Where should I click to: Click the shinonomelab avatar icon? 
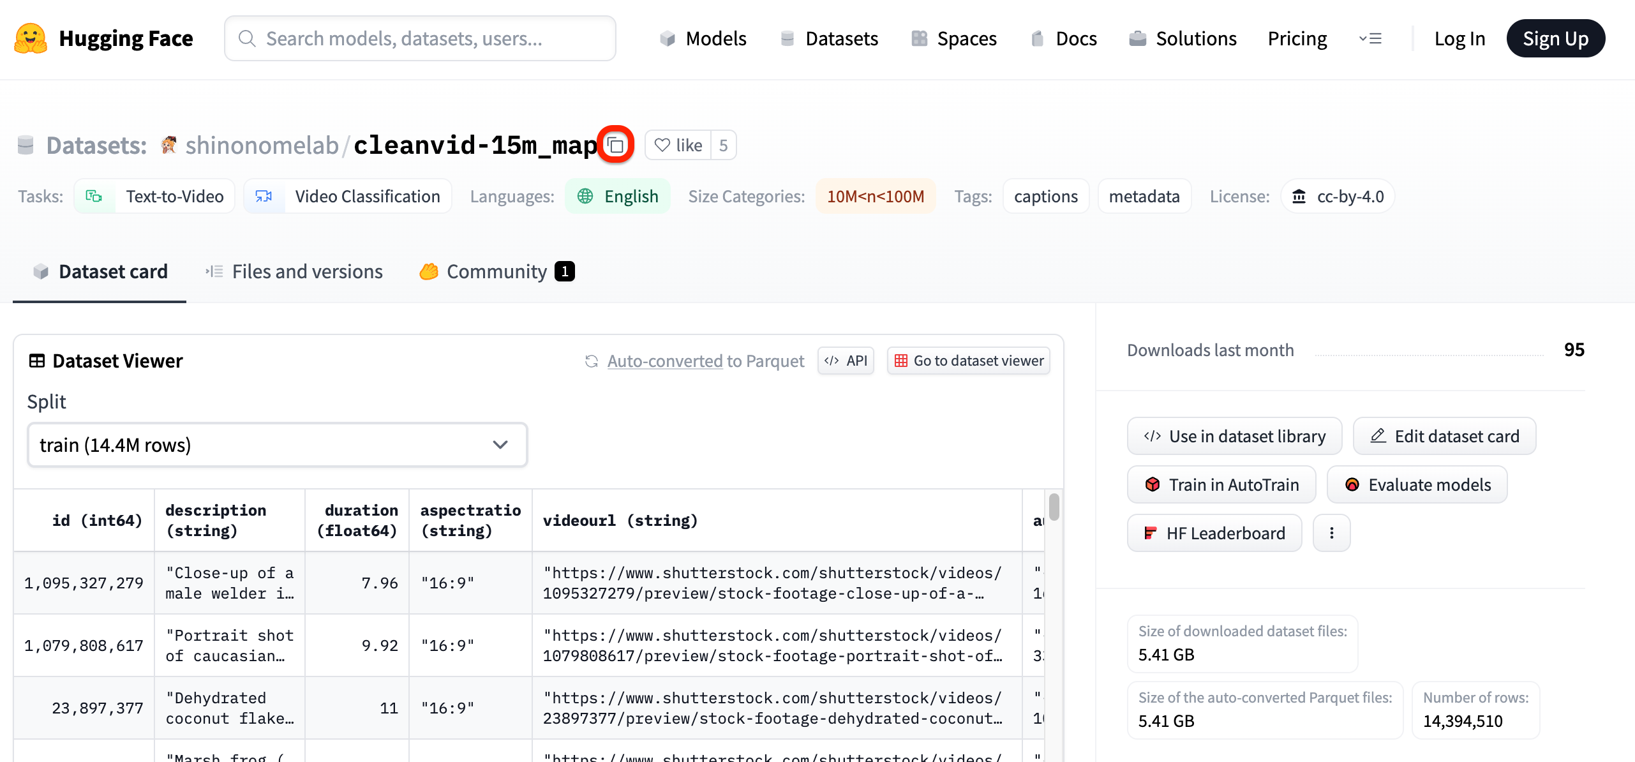[x=168, y=145]
